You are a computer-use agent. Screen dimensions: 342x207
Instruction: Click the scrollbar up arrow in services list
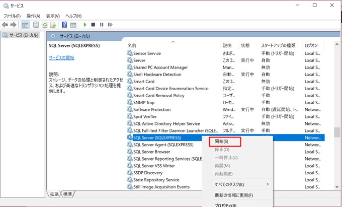(337, 44)
